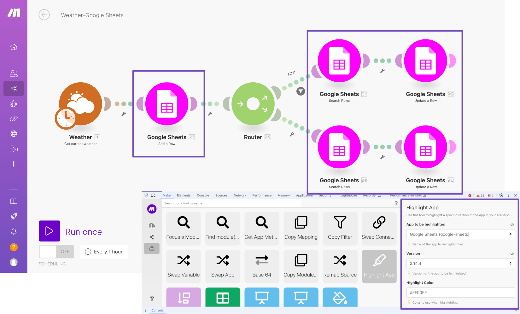The height and width of the screenshot is (314, 520).
Task: Open the Scenarios share icon in the sidebar
Action: tap(14, 89)
